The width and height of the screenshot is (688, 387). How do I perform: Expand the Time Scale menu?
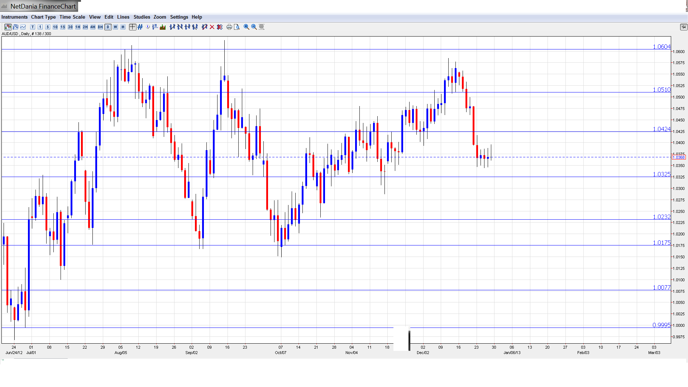tap(72, 17)
